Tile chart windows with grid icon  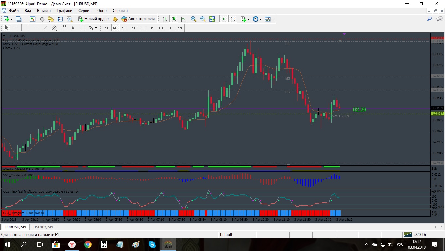coord(212,19)
